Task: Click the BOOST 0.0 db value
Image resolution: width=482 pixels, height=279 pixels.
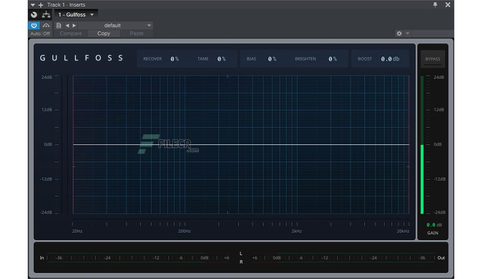Action: (390, 59)
